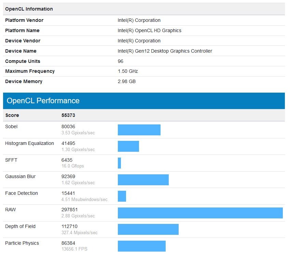The image size is (290, 255).
Task: Click the Depth of Field result bar
Action: click(148, 229)
